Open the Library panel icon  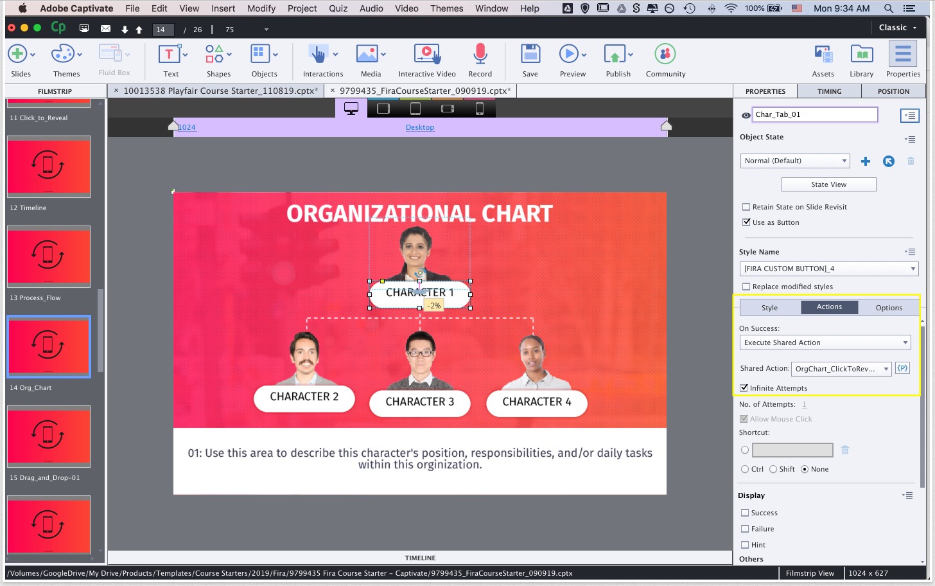tap(861, 55)
